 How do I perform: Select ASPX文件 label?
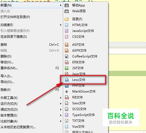79,51
